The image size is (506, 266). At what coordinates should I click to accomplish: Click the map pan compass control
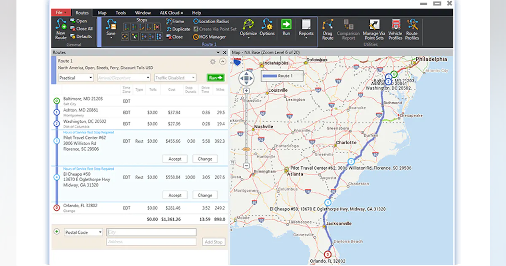click(x=246, y=78)
